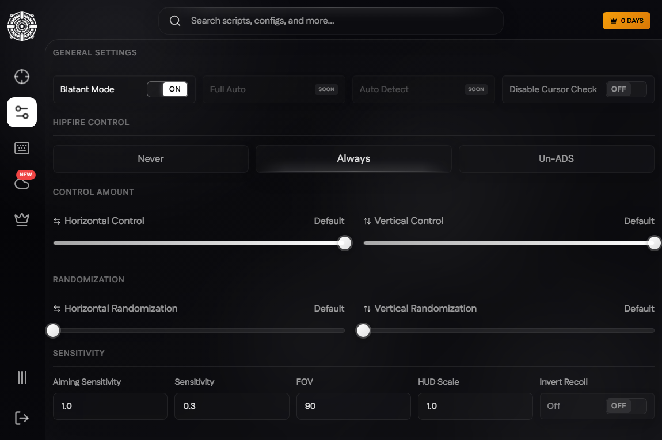This screenshot has width=662, height=440.
Task: Open the crosshair target sidebar page
Action: [22, 77]
